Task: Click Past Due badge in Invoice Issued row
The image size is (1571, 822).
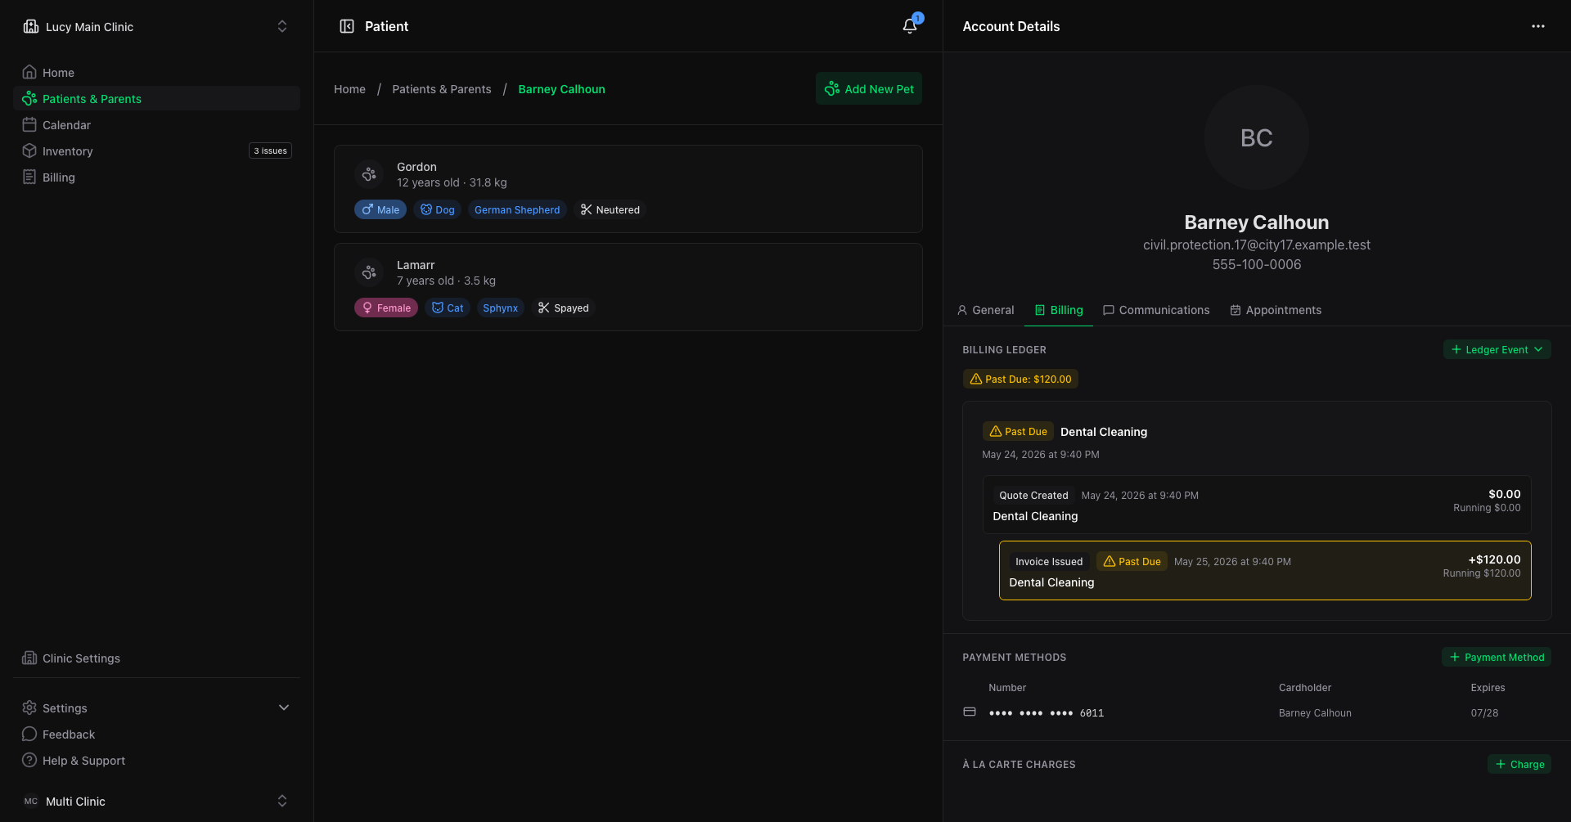Action: coord(1132,562)
